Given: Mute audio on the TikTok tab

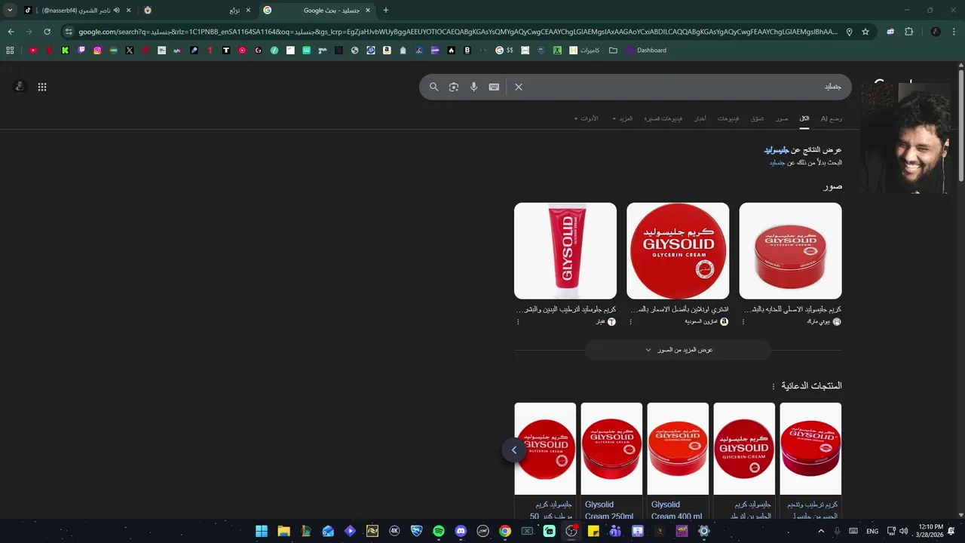Looking at the screenshot, I should (x=116, y=11).
